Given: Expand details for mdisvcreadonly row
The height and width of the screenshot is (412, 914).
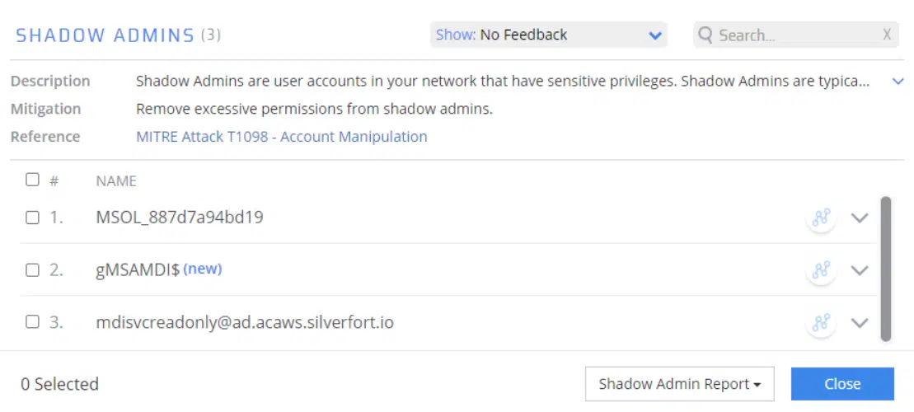Looking at the screenshot, I should click(x=860, y=322).
